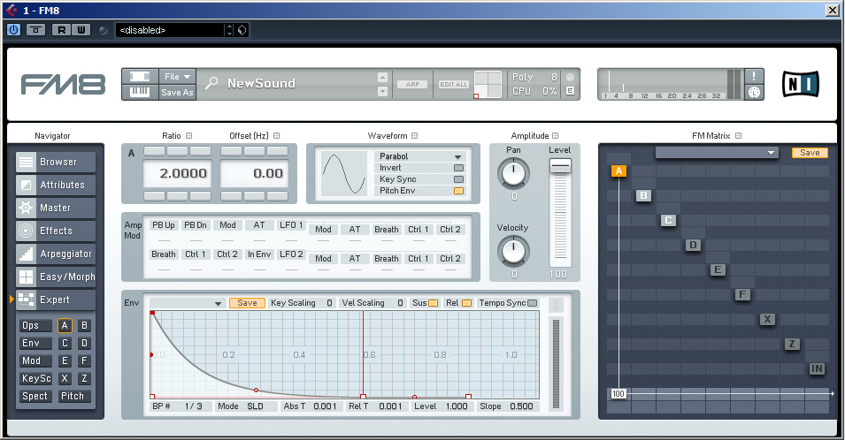This screenshot has width=845, height=440.
Task: Click the envelope Save button
Action: 248,303
